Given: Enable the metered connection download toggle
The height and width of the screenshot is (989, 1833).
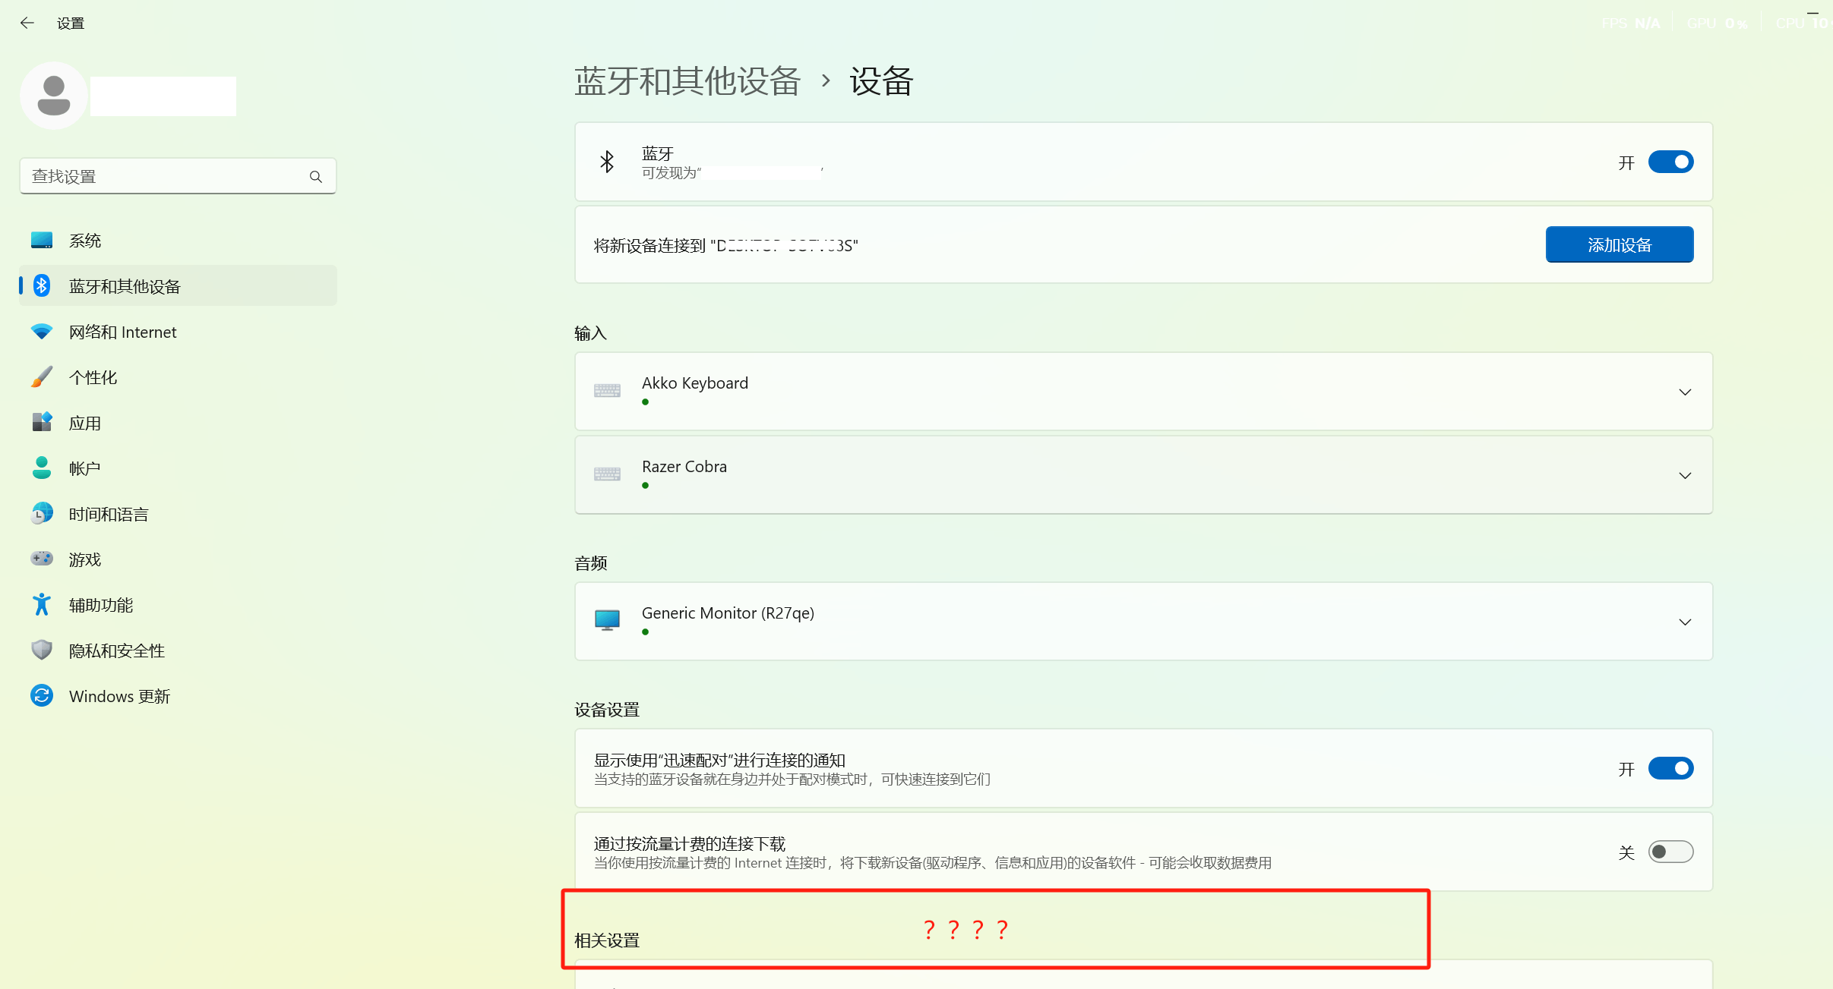Looking at the screenshot, I should tap(1670, 852).
